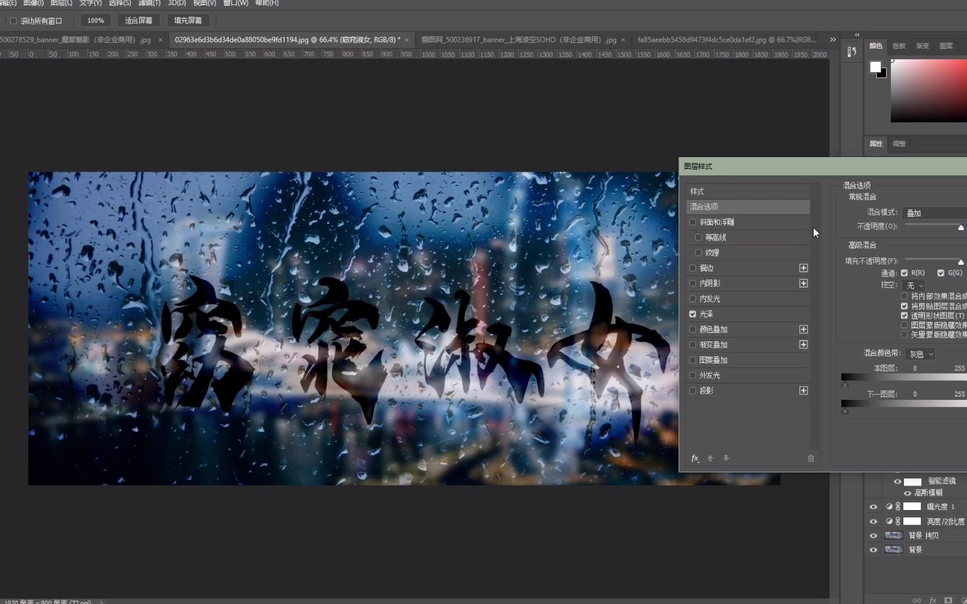Click the foreground color swatch in 颜色 panel
This screenshot has width=967, height=604.
click(x=875, y=67)
